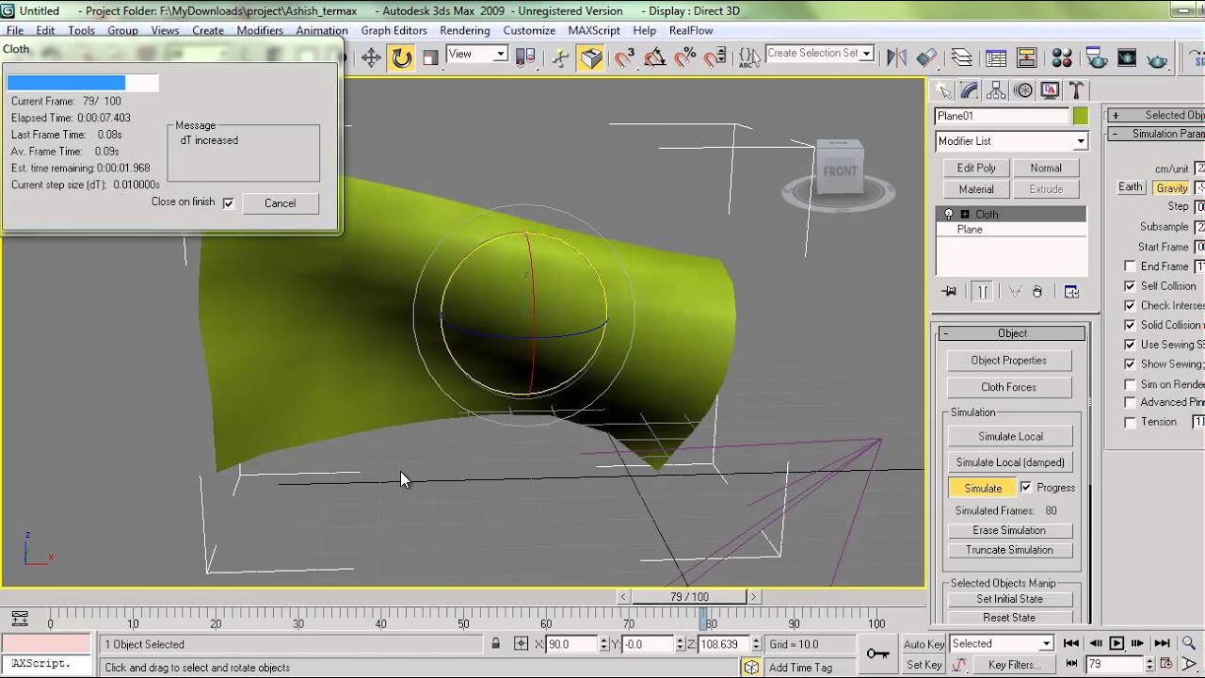The image size is (1205, 678).
Task: Open the Hierarchy panel tab
Action: pos(996,90)
